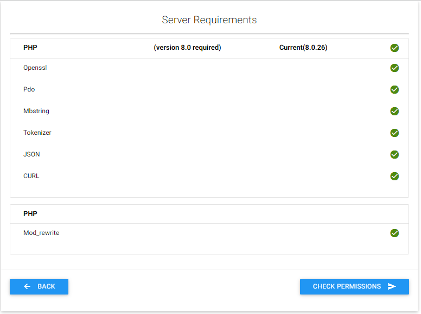The width and height of the screenshot is (421, 314).
Task: Click the CURL status check icon
Action: (x=394, y=176)
